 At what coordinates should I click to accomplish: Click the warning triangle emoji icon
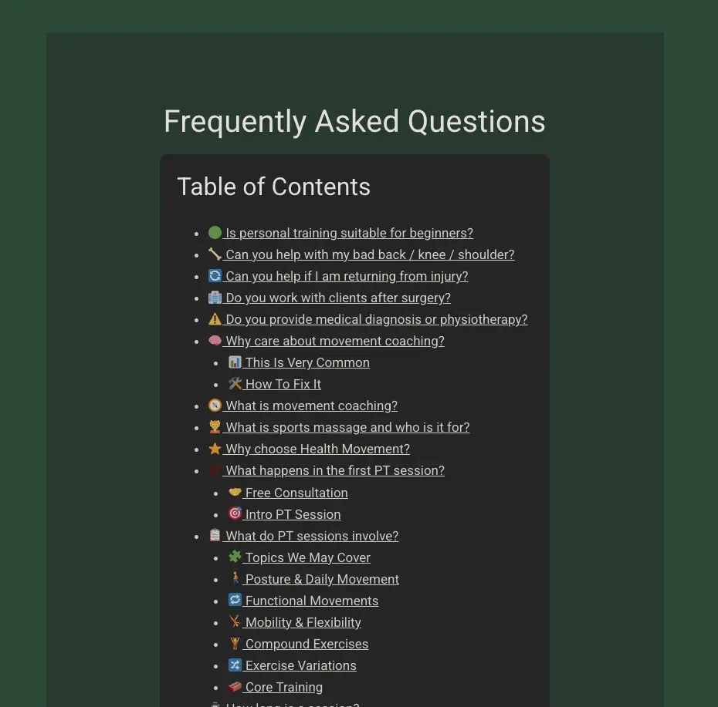coord(215,318)
